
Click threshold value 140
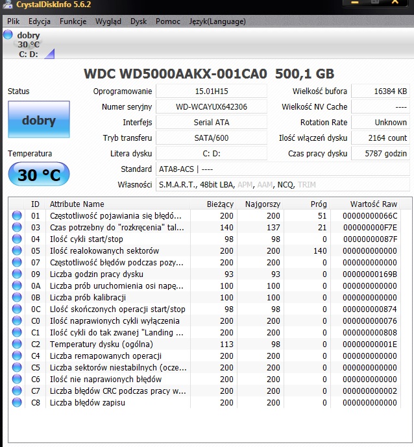point(320,251)
